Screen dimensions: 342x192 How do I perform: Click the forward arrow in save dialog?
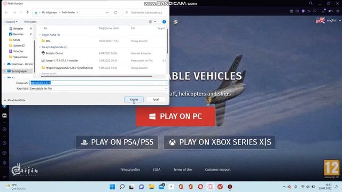pyautogui.click(x=14, y=12)
